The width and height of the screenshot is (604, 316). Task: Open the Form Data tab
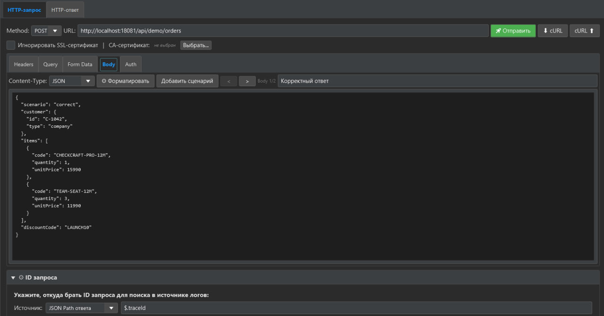coord(80,64)
